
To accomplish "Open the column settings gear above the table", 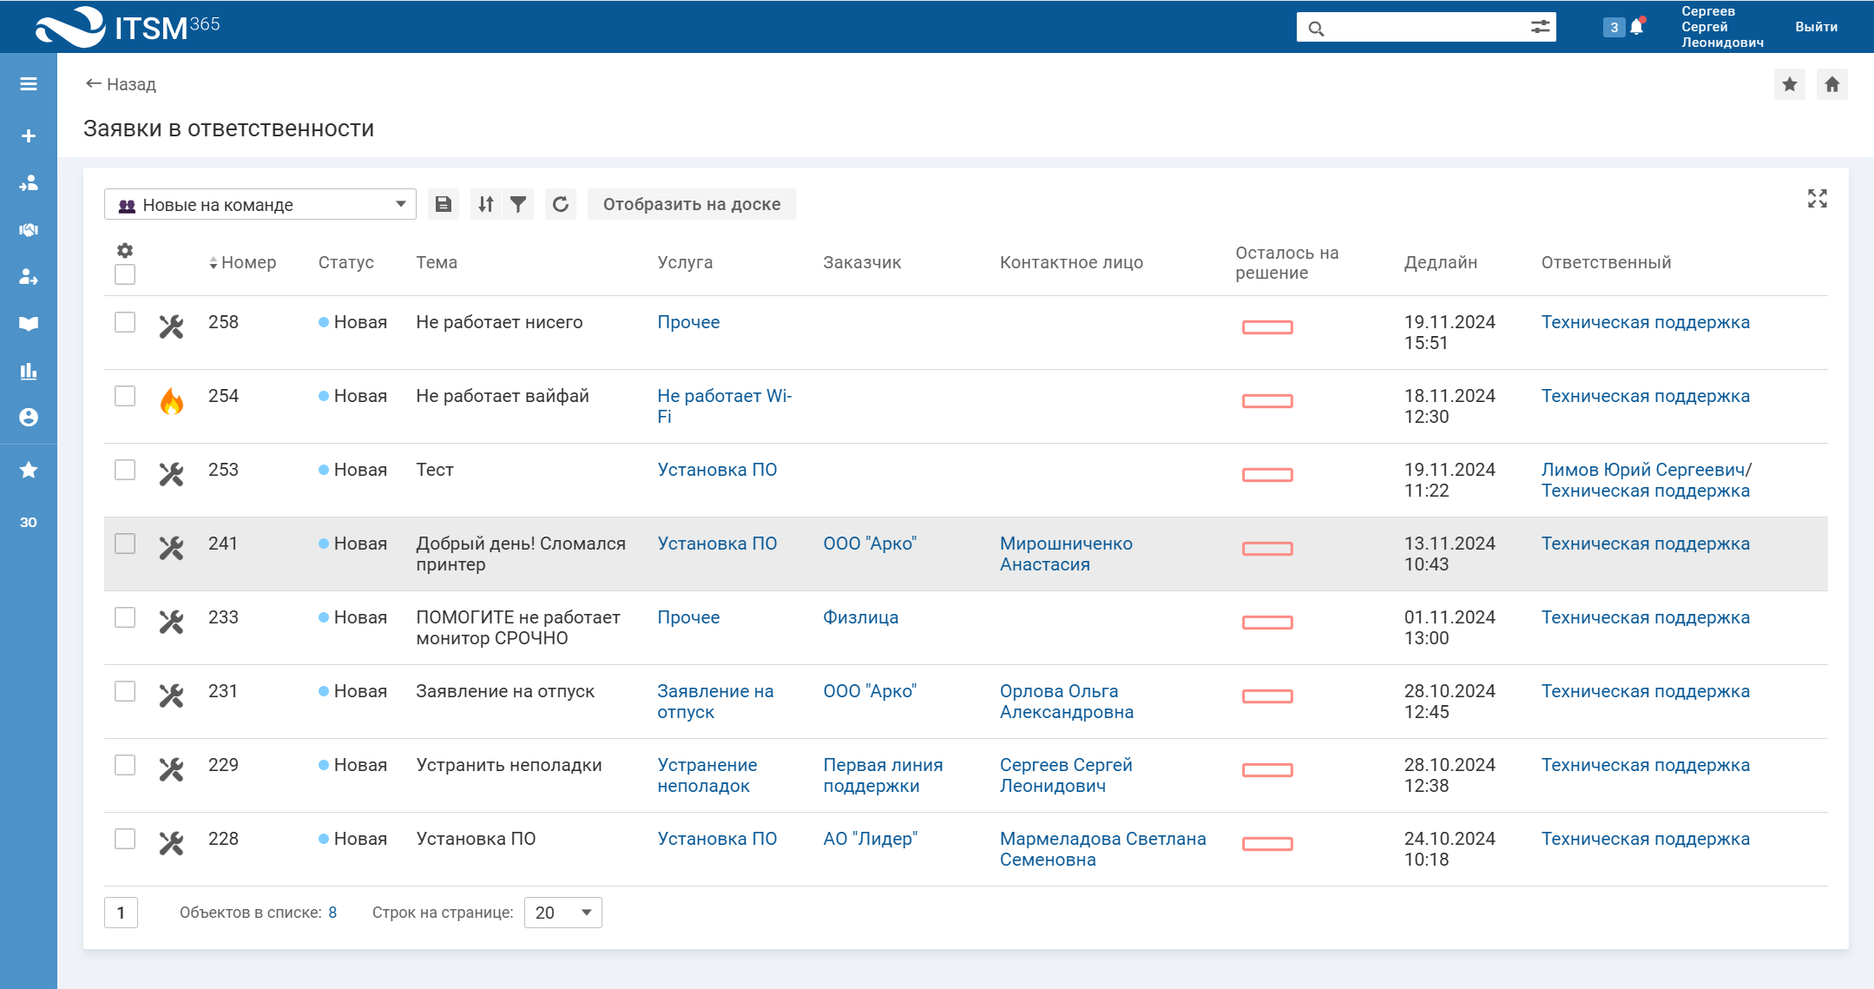I will [125, 250].
